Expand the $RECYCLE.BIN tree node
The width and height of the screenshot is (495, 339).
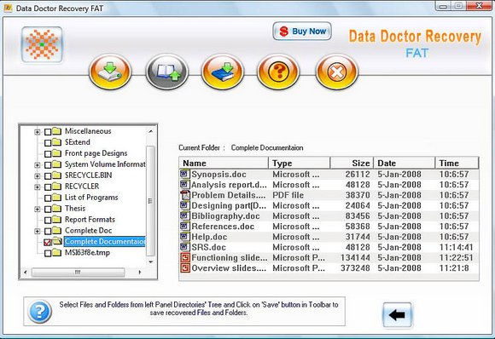(38, 175)
